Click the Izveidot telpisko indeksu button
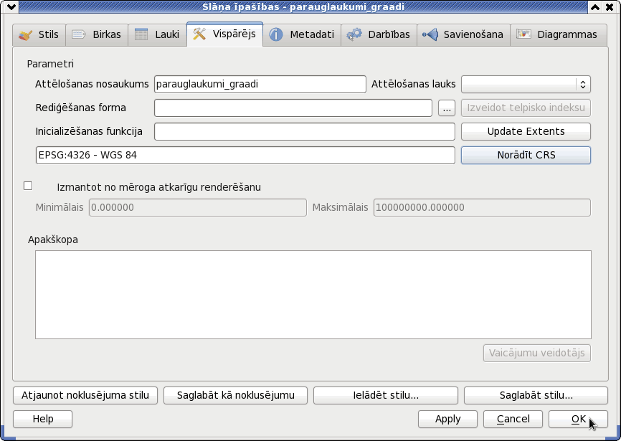 tap(526, 108)
